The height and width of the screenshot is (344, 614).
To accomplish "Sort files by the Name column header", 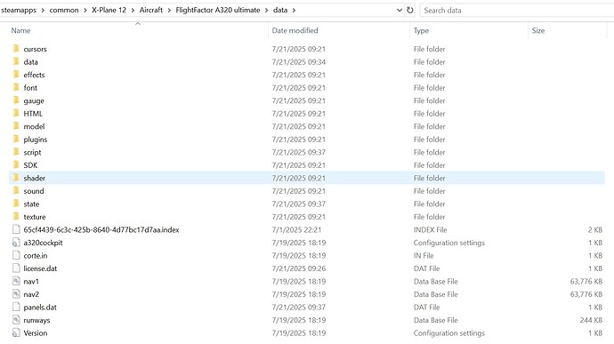I will 20,30.
